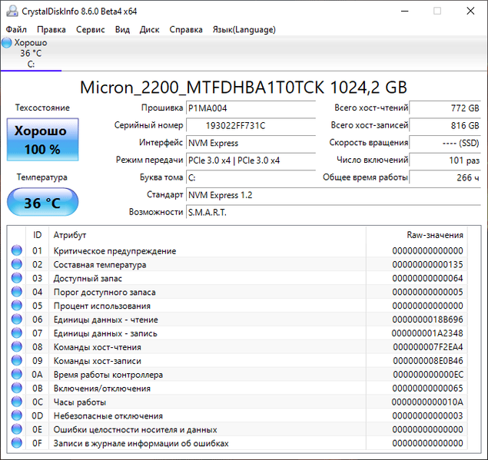Click status orb beside Критическое предупреждение
This screenshot has height=460, width=488.
(17, 251)
